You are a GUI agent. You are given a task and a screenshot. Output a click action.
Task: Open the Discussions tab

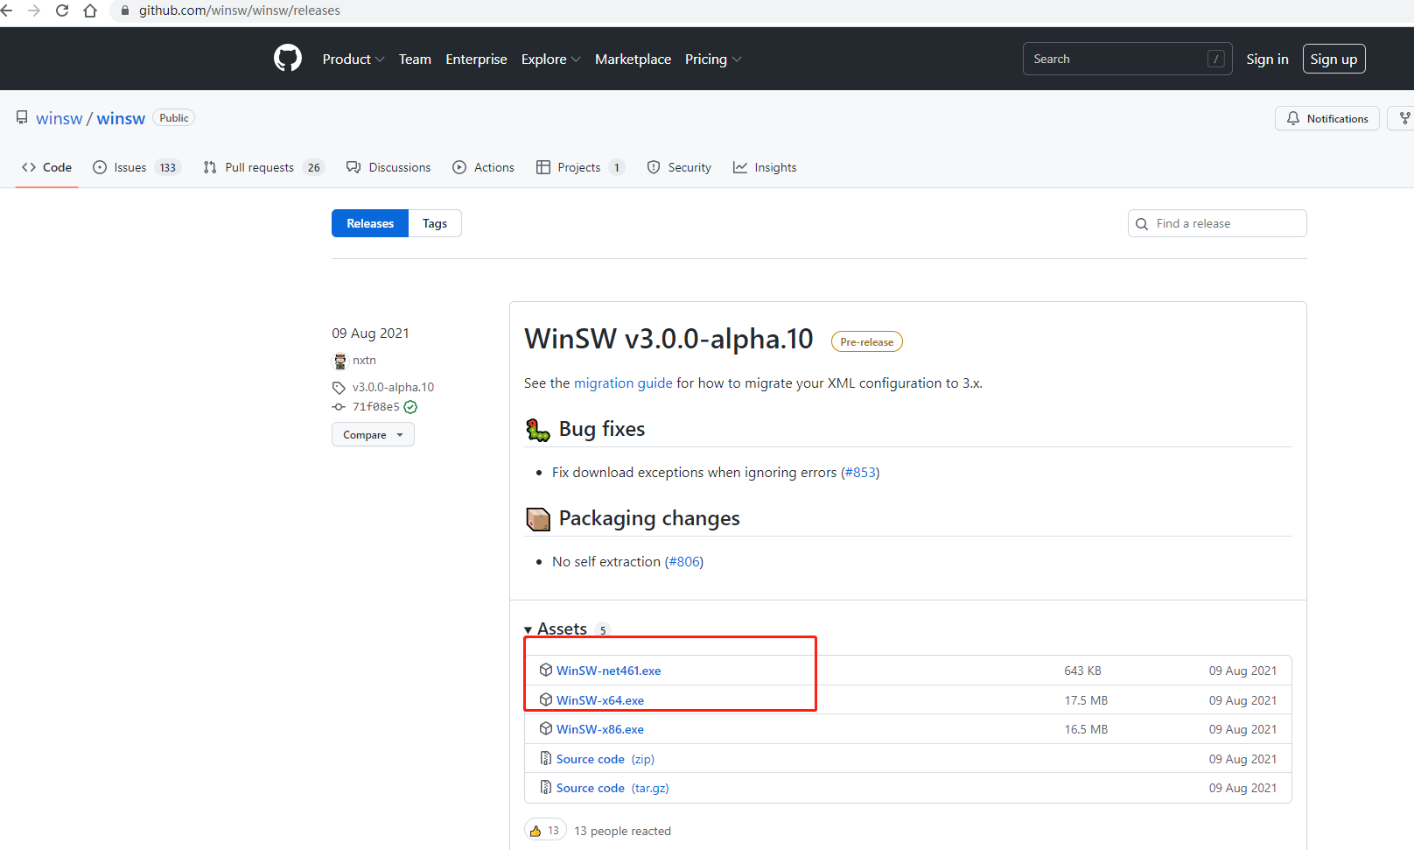(388, 167)
